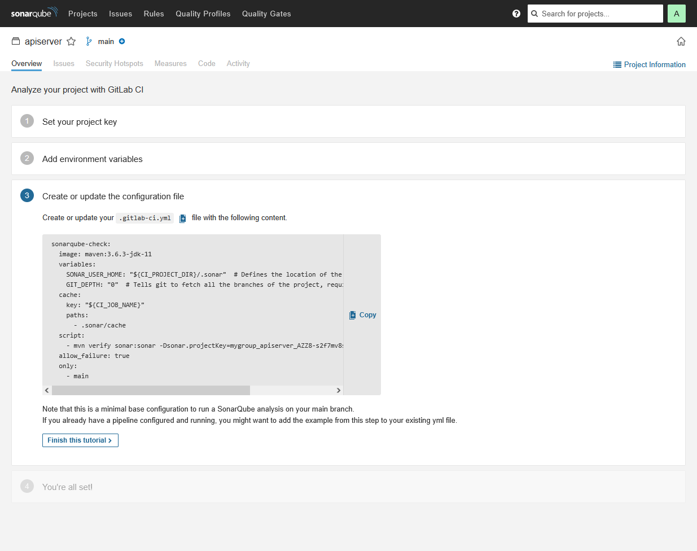This screenshot has width=697, height=551.
Task: Click the 'mvn verify sonar:sonar' script line
Action: pyautogui.click(x=205, y=346)
